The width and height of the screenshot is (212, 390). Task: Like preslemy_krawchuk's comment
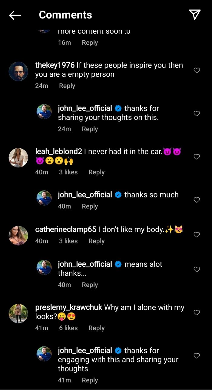pos(197,313)
